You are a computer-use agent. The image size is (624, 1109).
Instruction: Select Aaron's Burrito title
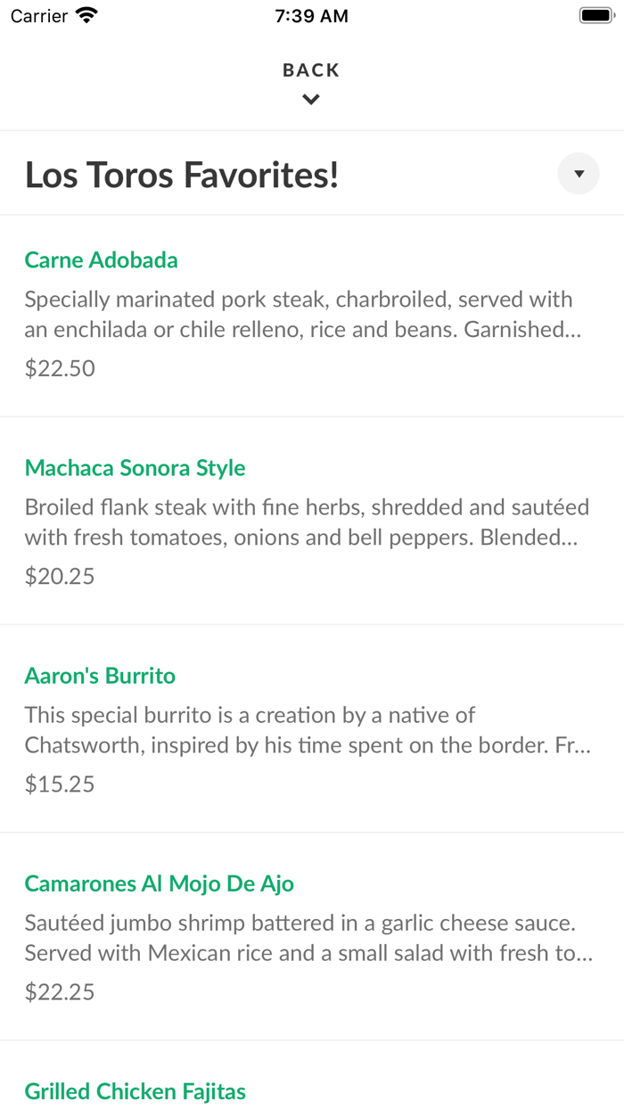pyautogui.click(x=100, y=676)
